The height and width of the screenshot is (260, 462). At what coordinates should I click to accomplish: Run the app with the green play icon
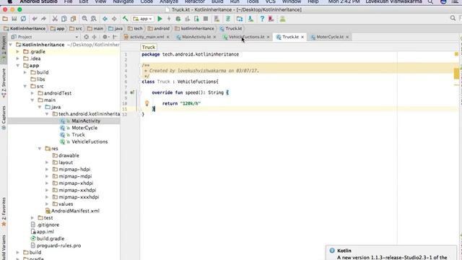[x=160, y=19]
